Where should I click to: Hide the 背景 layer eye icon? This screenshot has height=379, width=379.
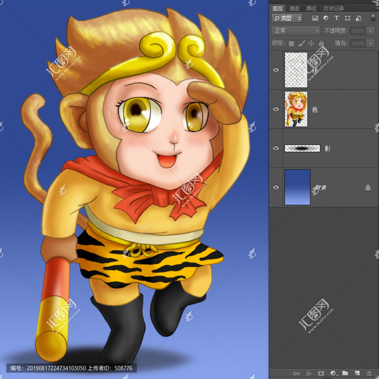(276, 187)
